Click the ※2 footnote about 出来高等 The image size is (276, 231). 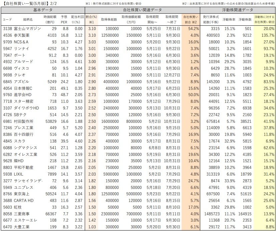pos(229,4)
